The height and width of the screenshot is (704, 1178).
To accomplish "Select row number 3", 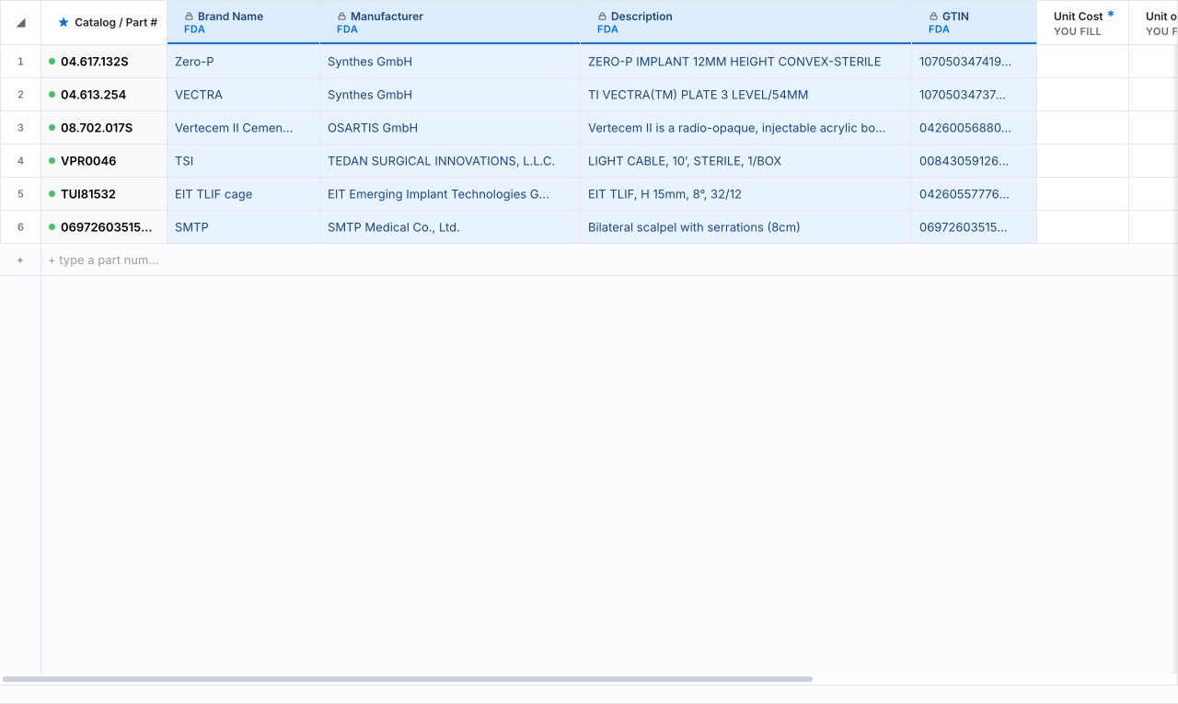I will 20,128.
